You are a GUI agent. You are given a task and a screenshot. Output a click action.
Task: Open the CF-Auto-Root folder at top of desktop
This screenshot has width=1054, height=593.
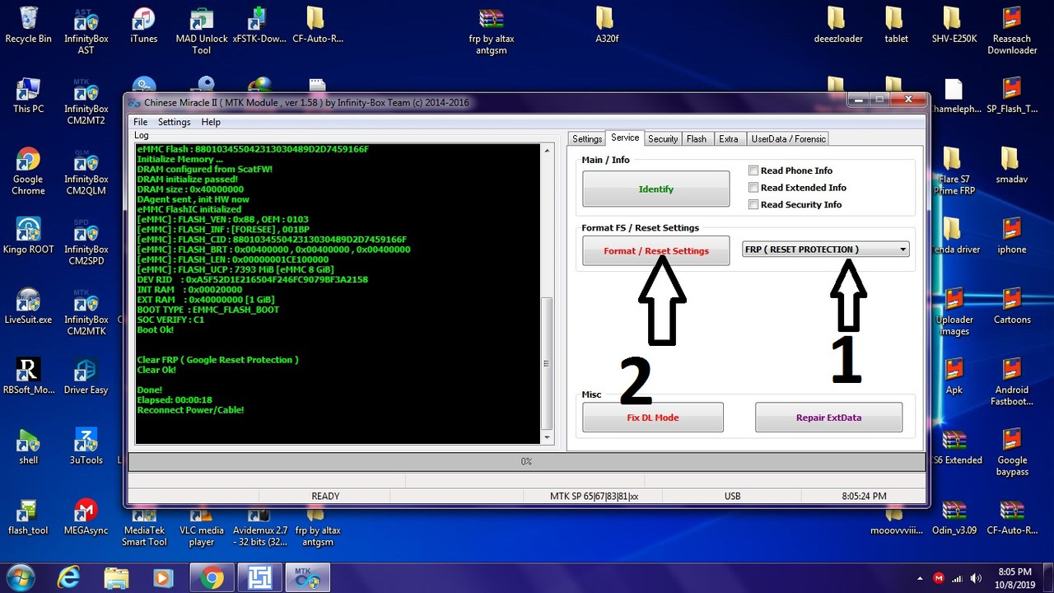click(317, 25)
